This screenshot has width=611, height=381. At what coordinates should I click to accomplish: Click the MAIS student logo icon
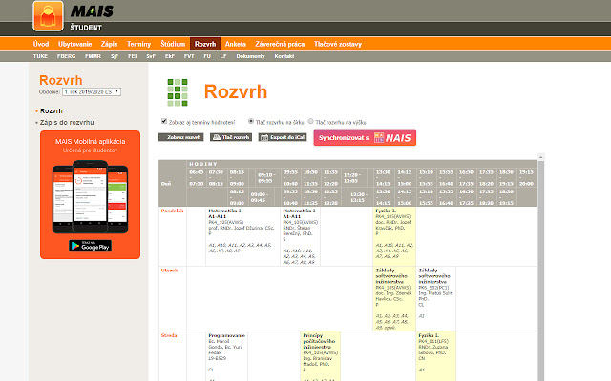click(x=48, y=17)
